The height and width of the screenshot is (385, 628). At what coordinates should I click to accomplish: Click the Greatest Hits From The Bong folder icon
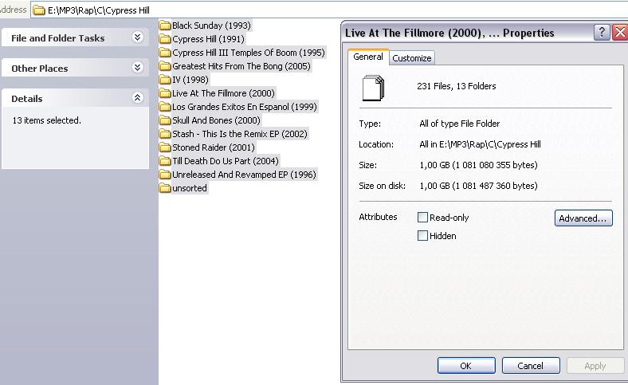[x=165, y=66]
